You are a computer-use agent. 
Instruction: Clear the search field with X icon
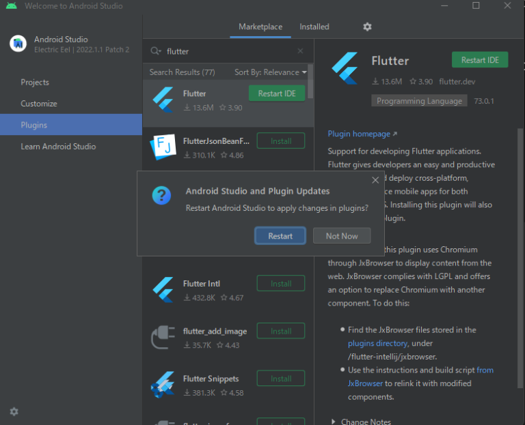click(300, 51)
